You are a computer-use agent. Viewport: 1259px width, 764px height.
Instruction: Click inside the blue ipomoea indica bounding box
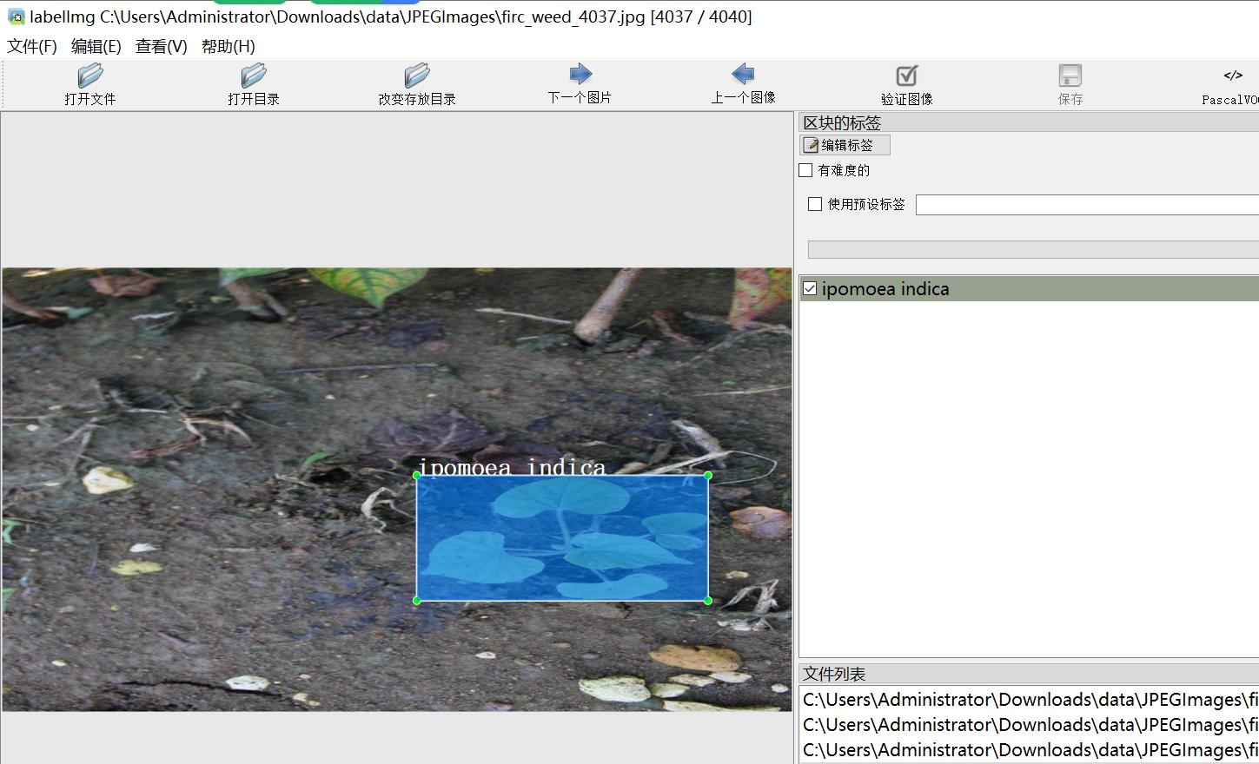click(x=562, y=537)
